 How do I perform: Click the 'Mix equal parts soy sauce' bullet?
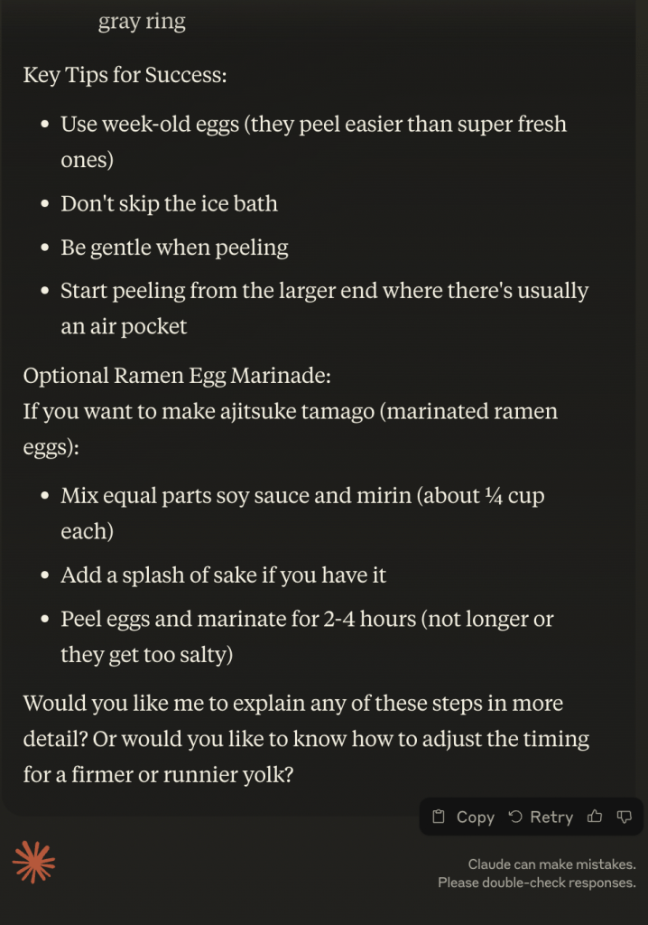pos(302,496)
